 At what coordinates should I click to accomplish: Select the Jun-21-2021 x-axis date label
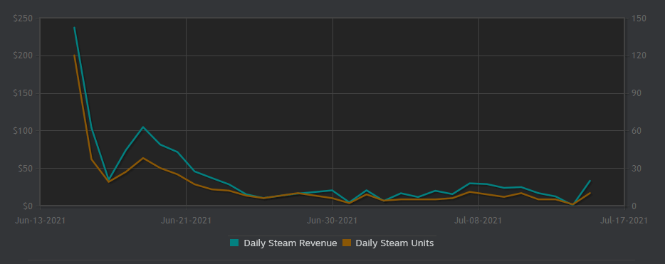tap(186, 221)
